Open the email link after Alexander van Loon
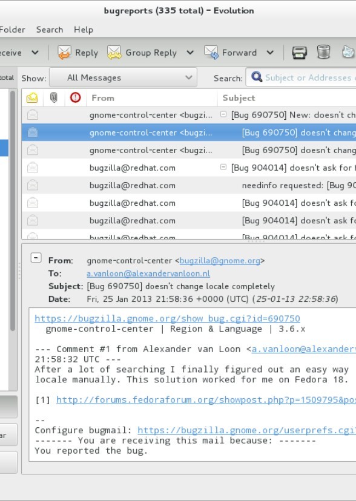 click(303, 349)
